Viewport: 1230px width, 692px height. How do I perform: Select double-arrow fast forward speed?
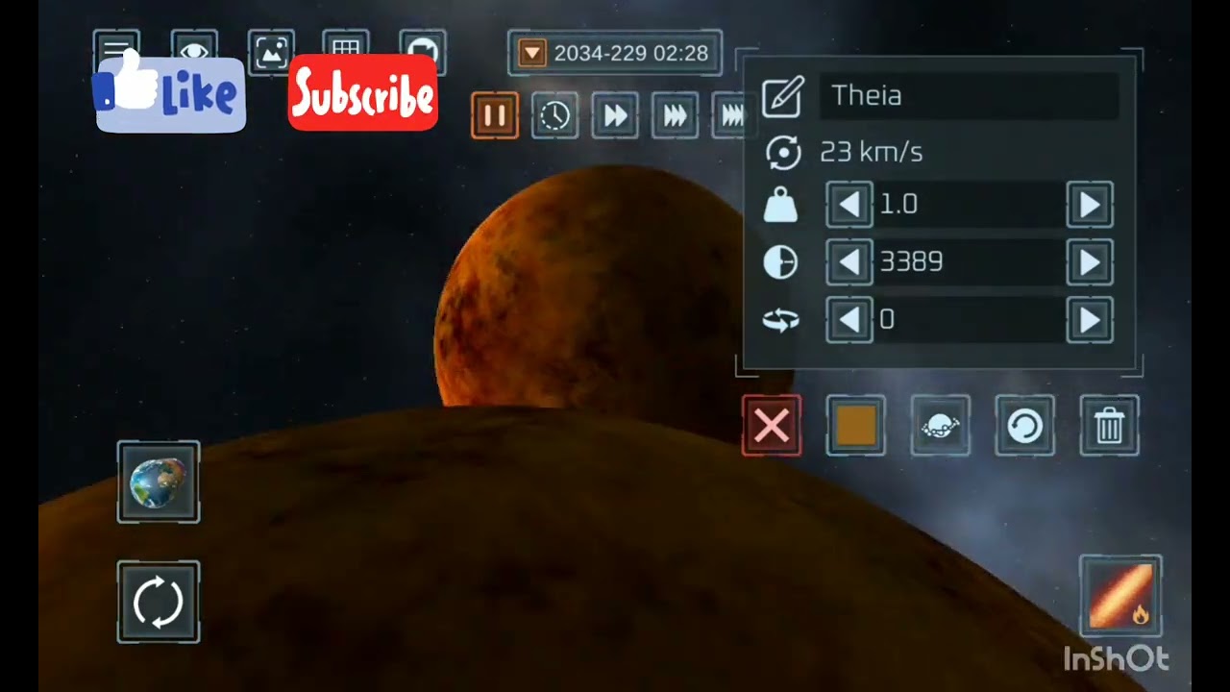(x=615, y=116)
